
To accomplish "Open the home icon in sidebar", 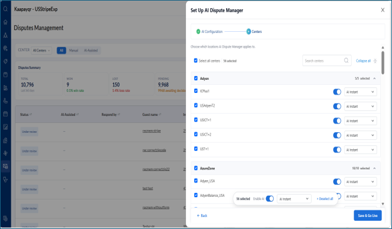I will 5,22.
